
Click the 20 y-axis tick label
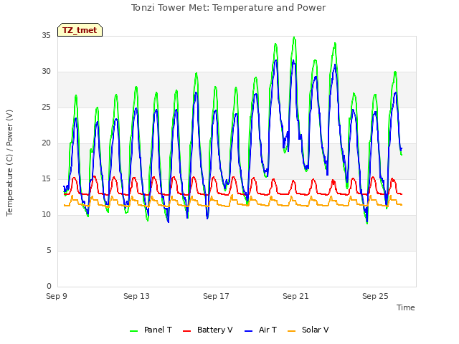tap(46, 143)
